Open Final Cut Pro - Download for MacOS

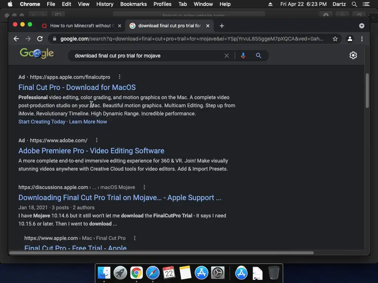tap(77, 87)
